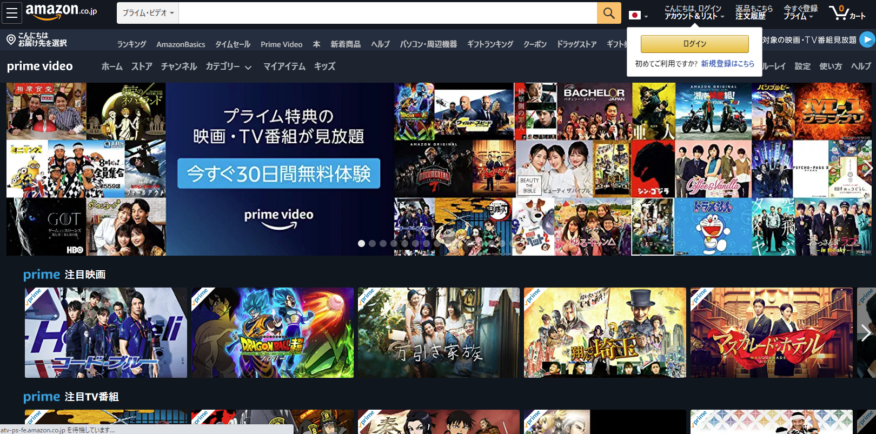Open ヘルプ in top navigation bar

[x=380, y=44]
